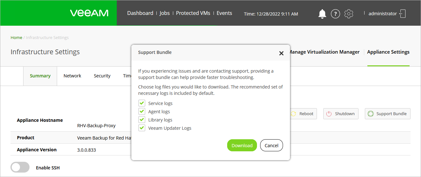Follow the Home breadcrumb link

coord(16,37)
